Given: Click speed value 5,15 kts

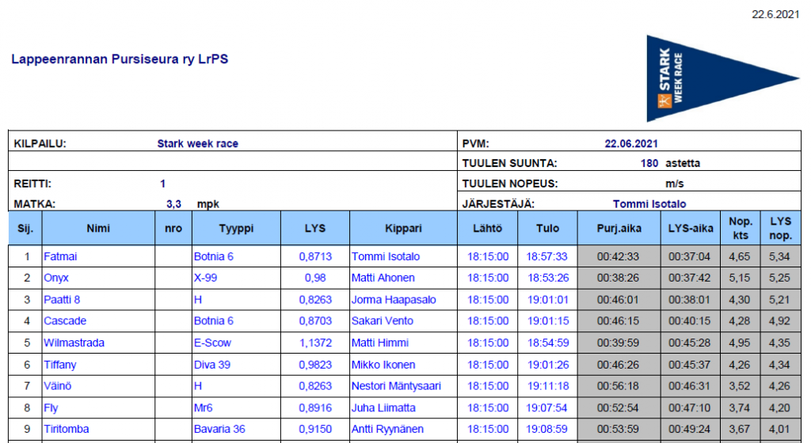Looking at the screenshot, I should pos(740,278).
